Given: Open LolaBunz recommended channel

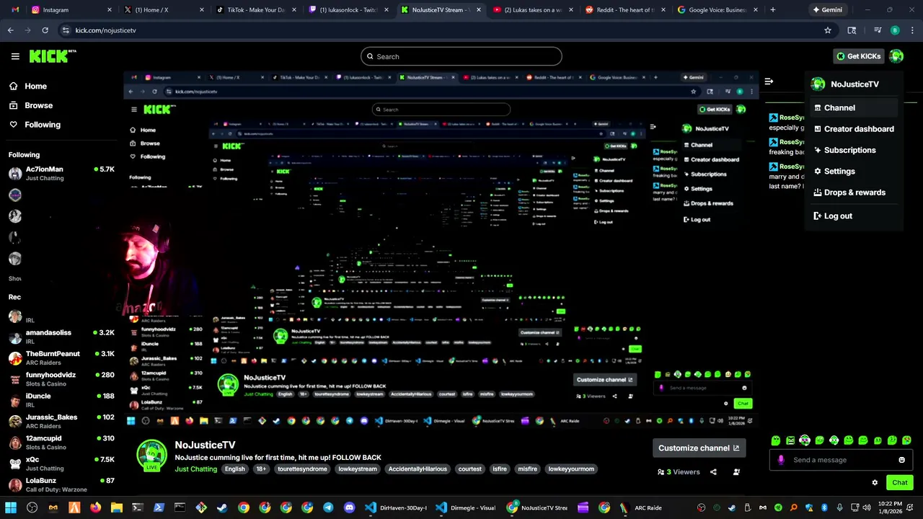Looking at the screenshot, I should 61,484.
